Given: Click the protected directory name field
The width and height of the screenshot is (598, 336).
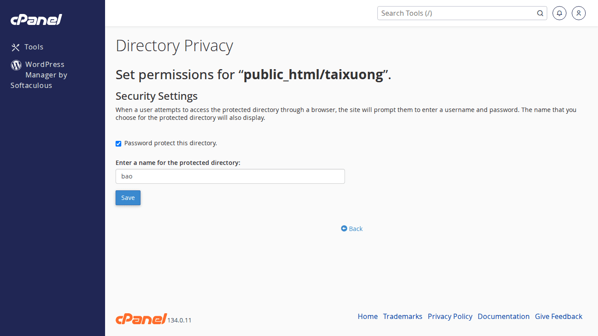Looking at the screenshot, I should (x=230, y=176).
